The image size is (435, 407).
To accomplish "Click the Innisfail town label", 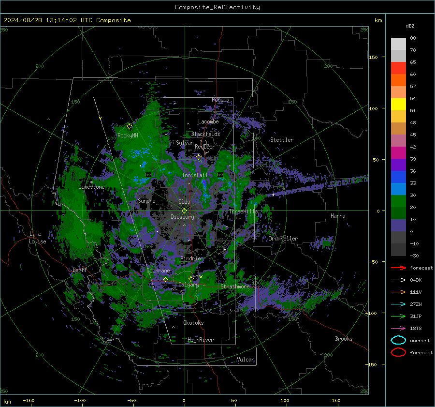I will coord(195,175).
